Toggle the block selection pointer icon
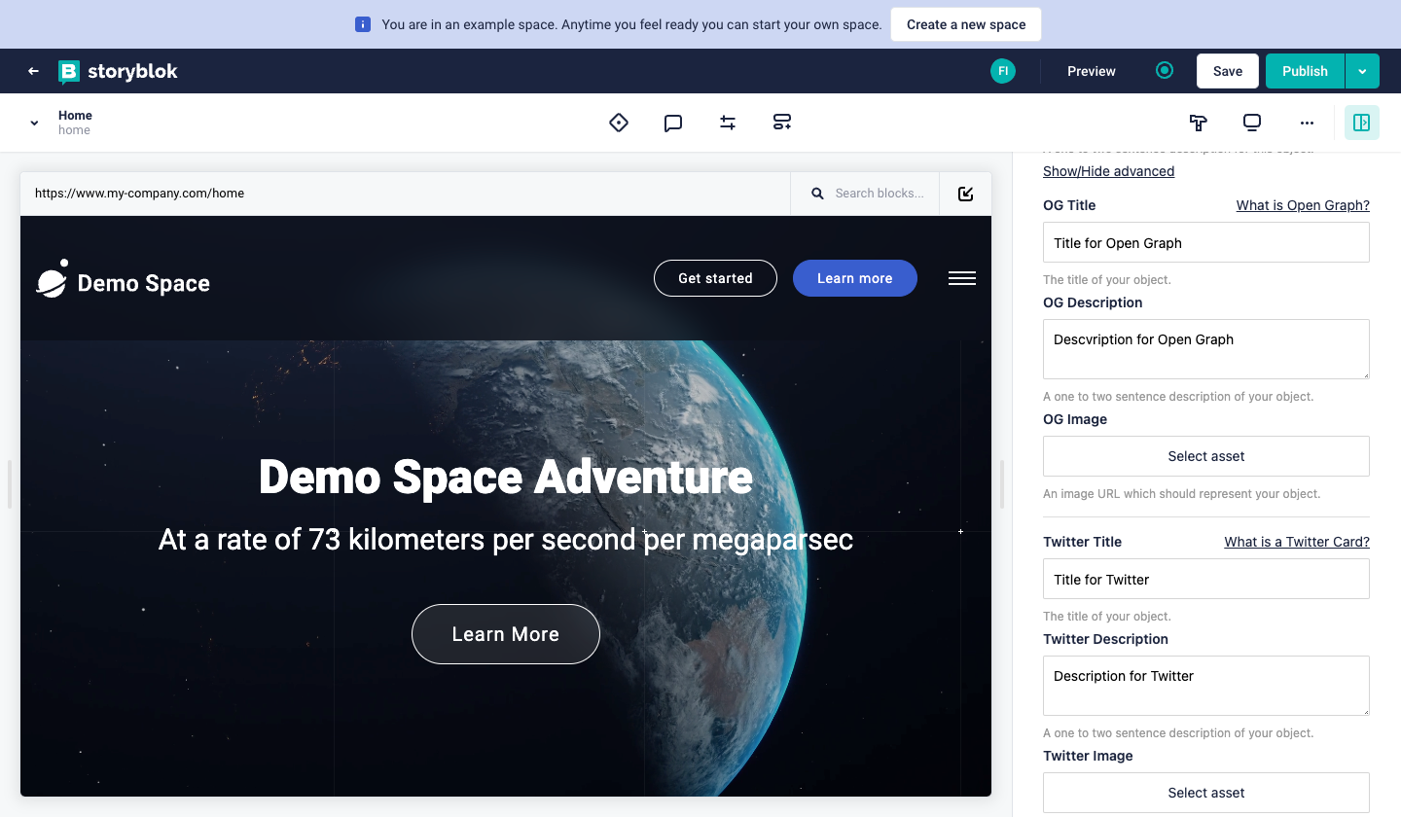This screenshot has width=1401, height=817. point(965,194)
